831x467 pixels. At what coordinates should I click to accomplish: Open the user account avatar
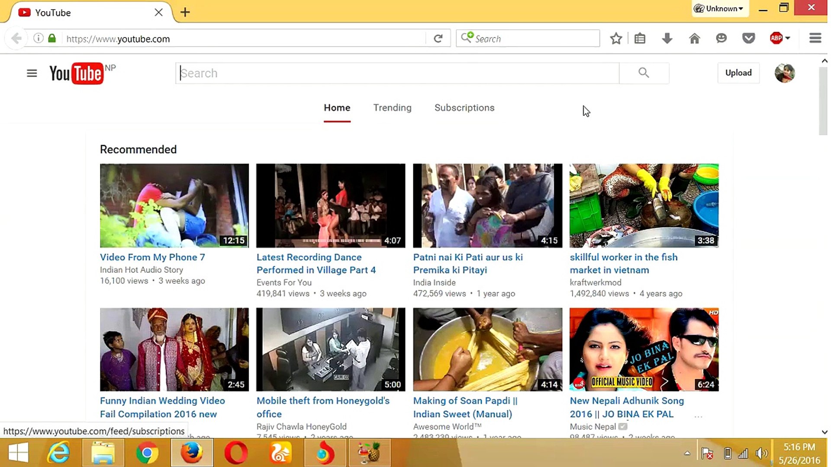click(x=784, y=73)
